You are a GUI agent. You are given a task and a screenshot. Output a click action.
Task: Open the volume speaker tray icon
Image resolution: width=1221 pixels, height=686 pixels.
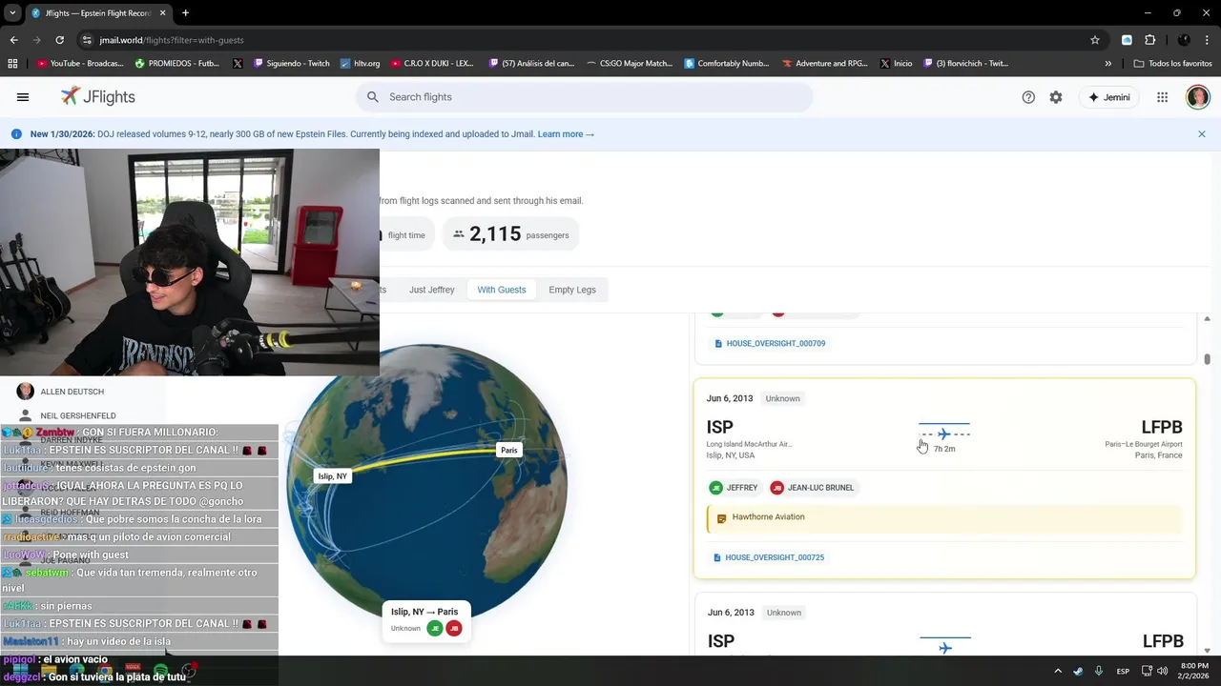(1162, 671)
